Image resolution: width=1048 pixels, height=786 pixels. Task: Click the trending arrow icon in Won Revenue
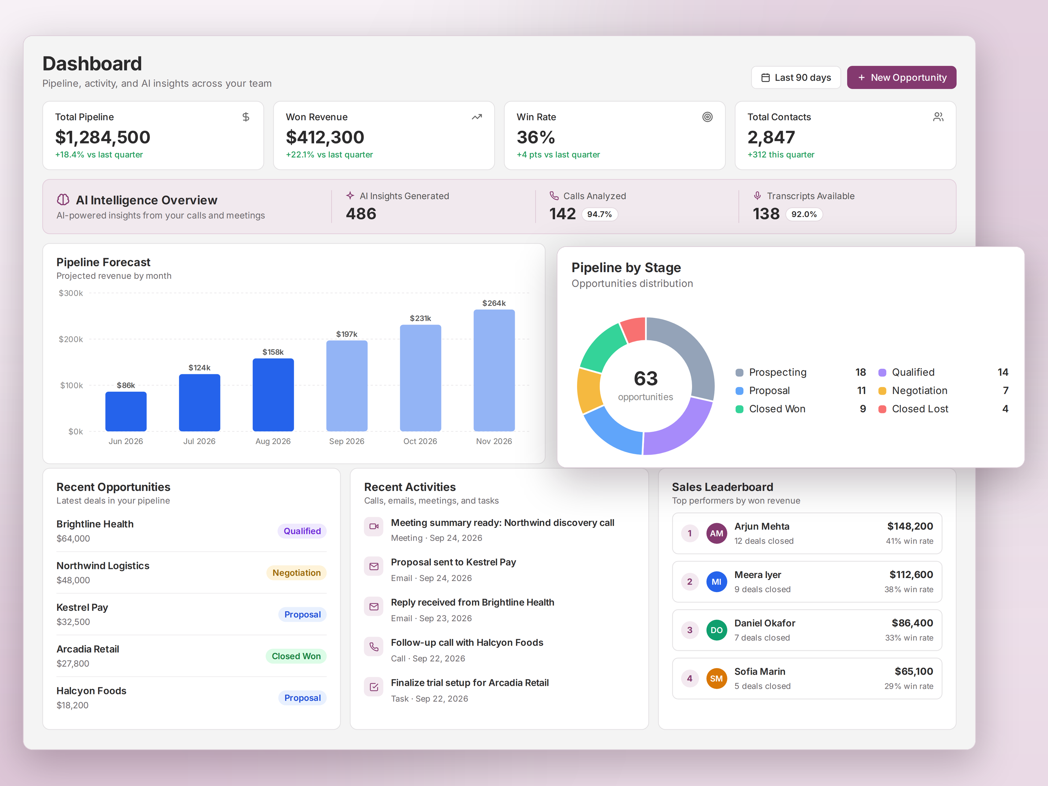tap(477, 117)
